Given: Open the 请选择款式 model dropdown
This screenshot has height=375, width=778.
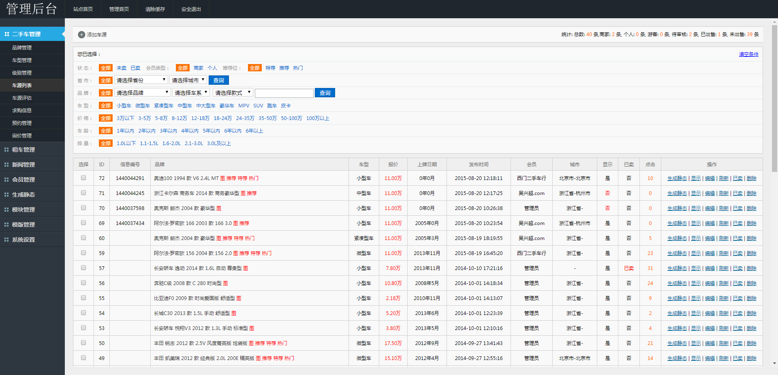Looking at the screenshot, I should click(233, 93).
